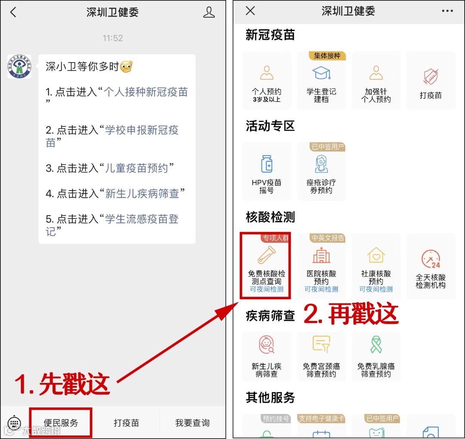Image resolution: width=465 pixels, height=439 pixels.
Task: Open the 打疫苗 bottom menu
Action: point(126,423)
